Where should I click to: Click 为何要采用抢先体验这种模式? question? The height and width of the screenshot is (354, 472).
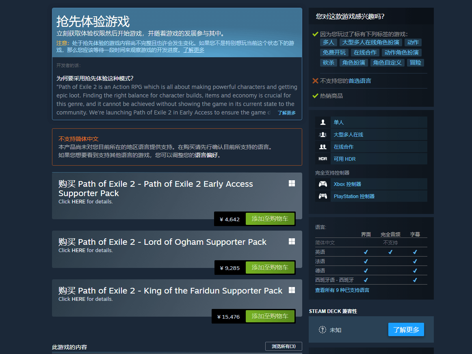point(95,78)
